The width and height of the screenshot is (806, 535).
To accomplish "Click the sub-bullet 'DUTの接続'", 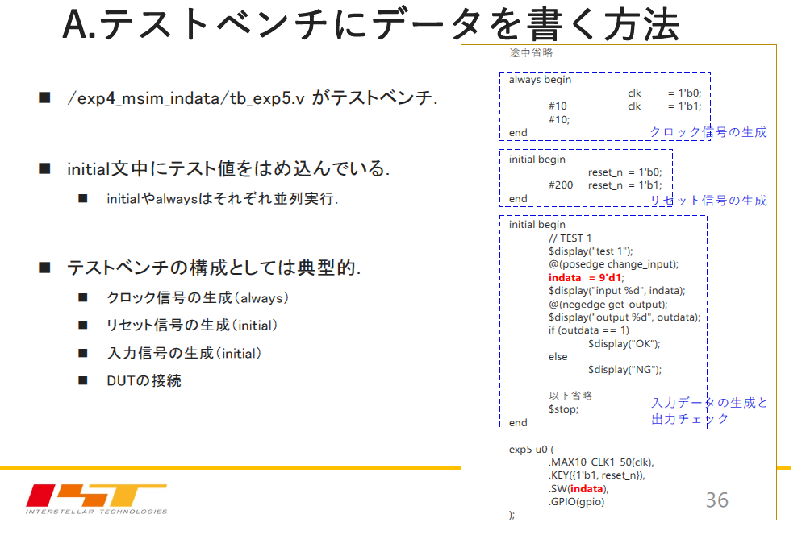I will [x=144, y=380].
